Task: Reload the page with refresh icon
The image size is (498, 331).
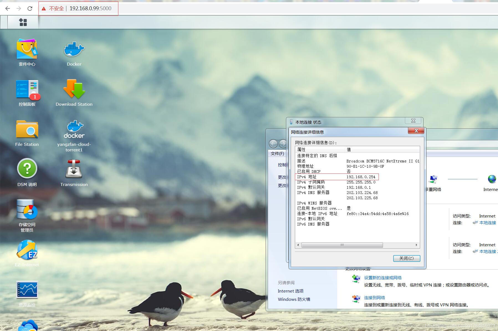Action: coord(30,9)
